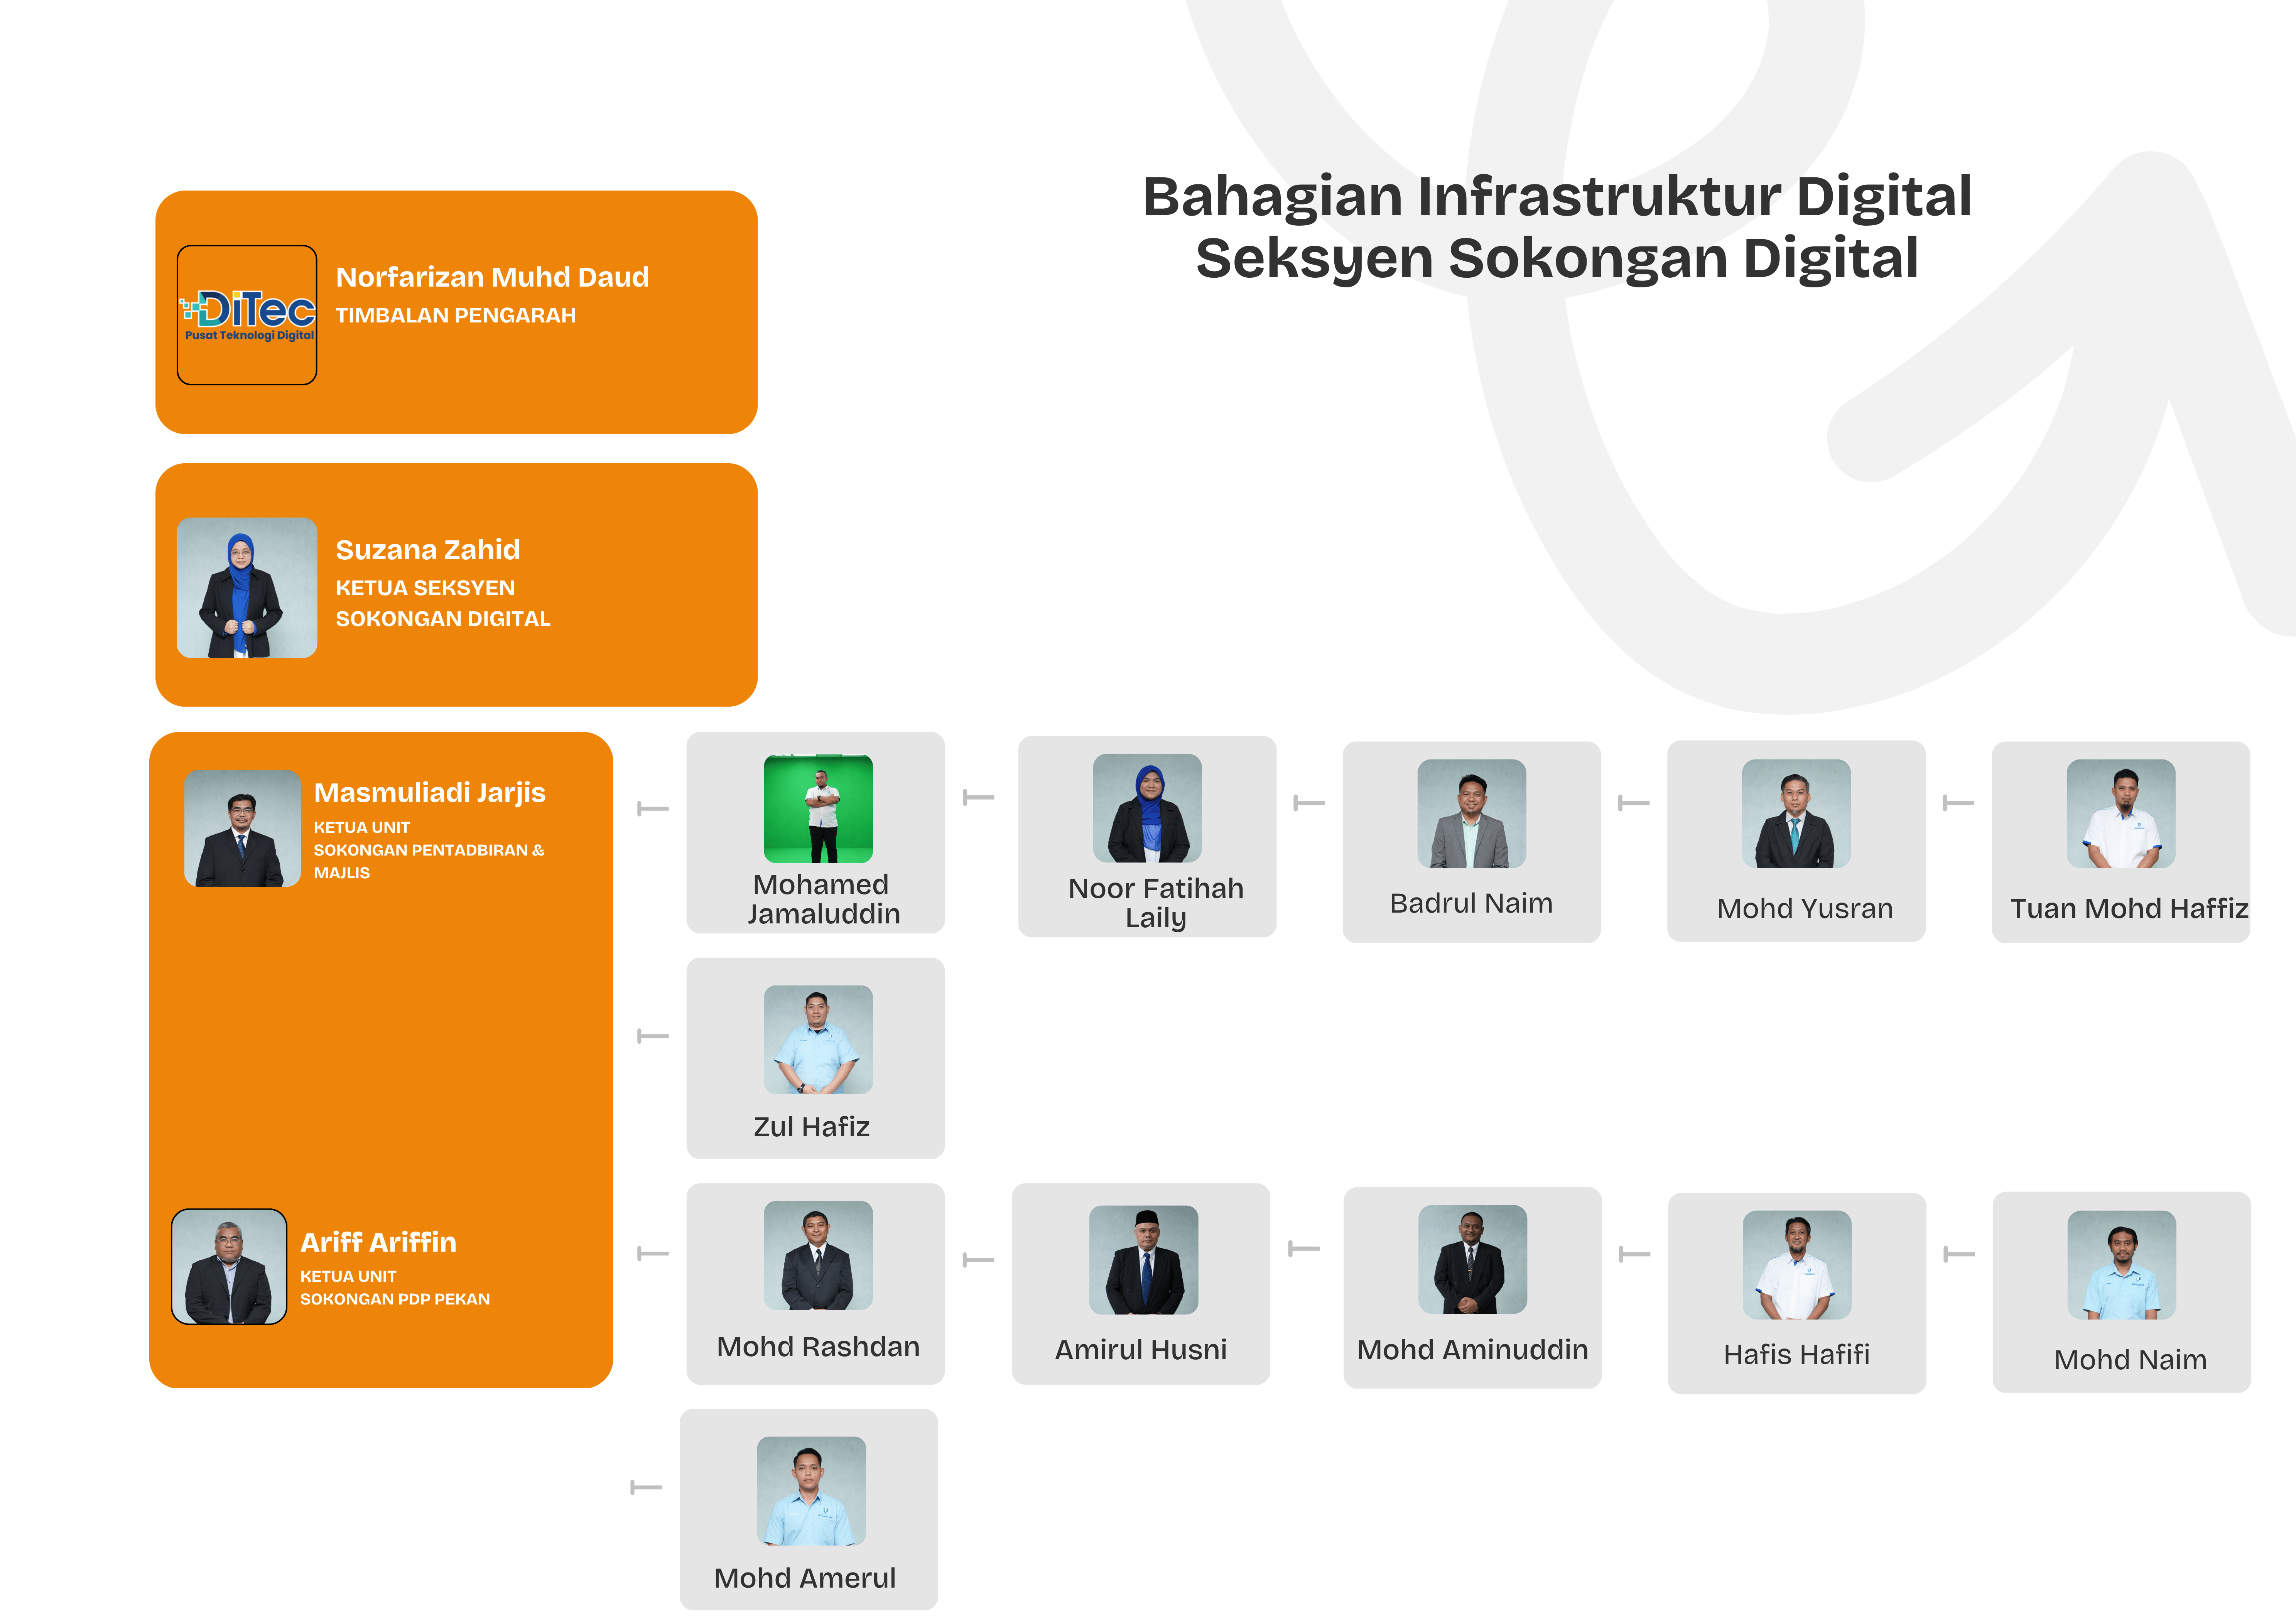Click the Zul Hafiz staff card
Image resolution: width=2296 pixels, height=1620 pixels.
[x=815, y=1058]
